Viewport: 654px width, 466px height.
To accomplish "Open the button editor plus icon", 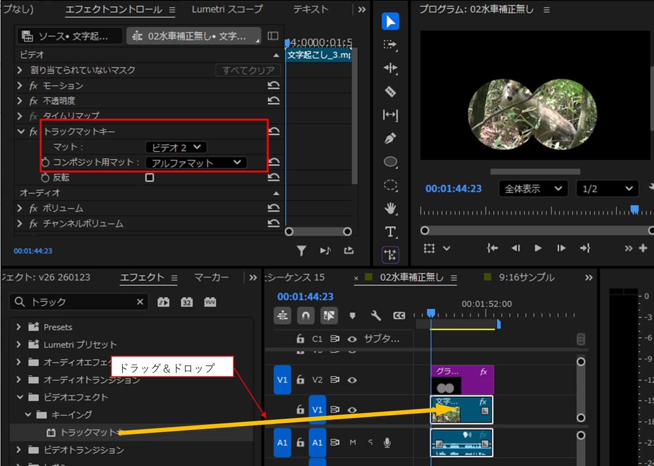I will tap(643, 248).
